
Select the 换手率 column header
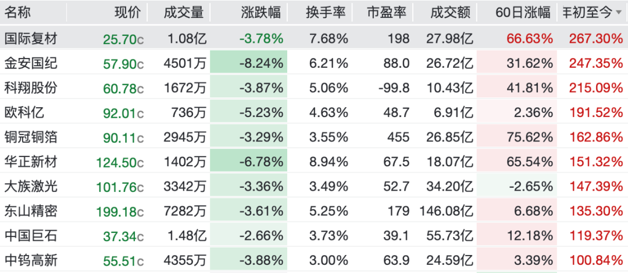pyautogui.click(x=325, y=13)
